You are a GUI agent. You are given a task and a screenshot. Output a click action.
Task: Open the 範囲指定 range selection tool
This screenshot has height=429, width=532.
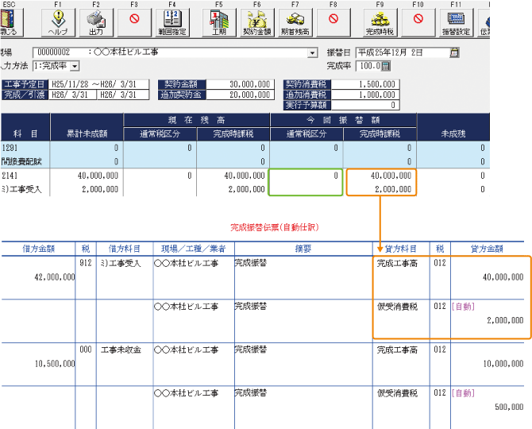(x=172, y=21)
